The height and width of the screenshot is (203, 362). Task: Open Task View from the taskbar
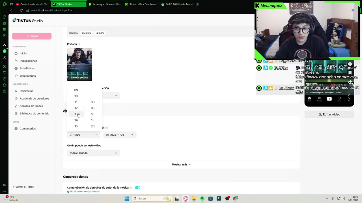(x=177, y=198)
